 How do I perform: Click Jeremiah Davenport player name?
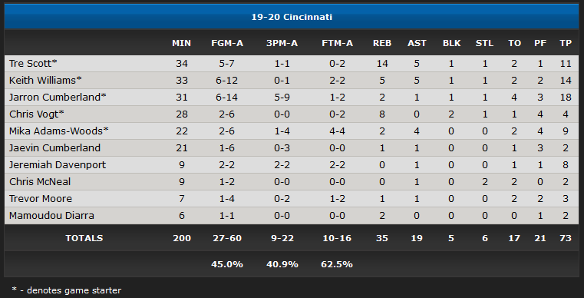(x=58, y=165)
